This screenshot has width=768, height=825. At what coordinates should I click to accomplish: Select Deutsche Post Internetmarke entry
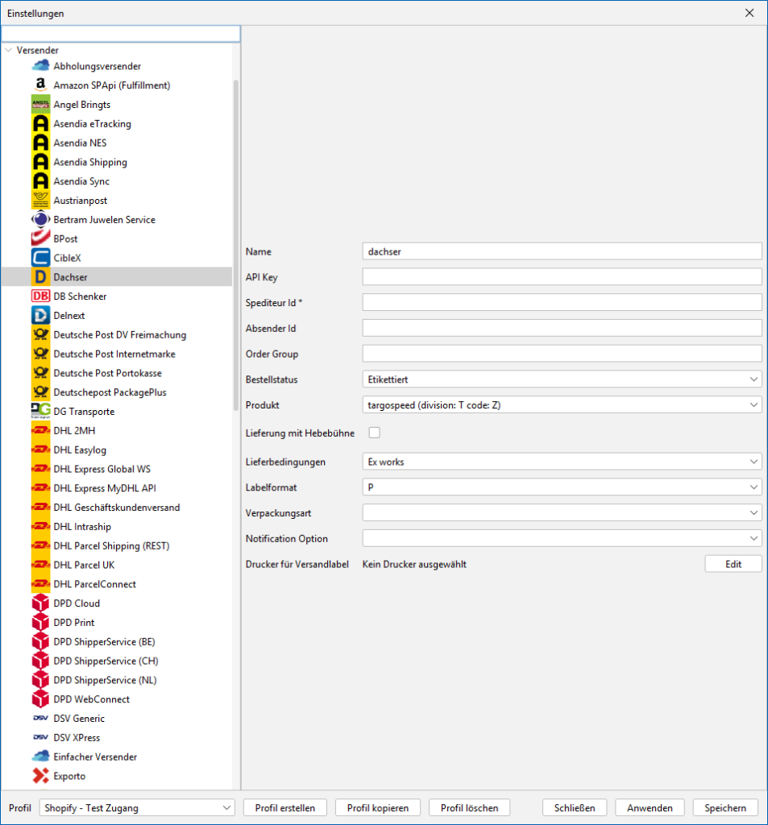[x=114, y=354]
